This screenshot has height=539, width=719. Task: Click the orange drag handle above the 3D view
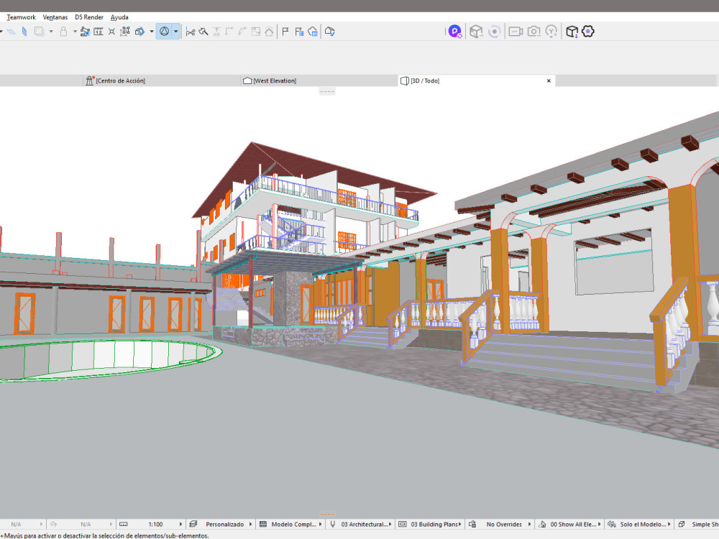[327, 92]
